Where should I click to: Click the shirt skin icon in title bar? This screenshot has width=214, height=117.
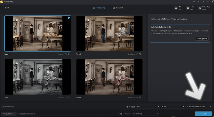pos(194,2)
